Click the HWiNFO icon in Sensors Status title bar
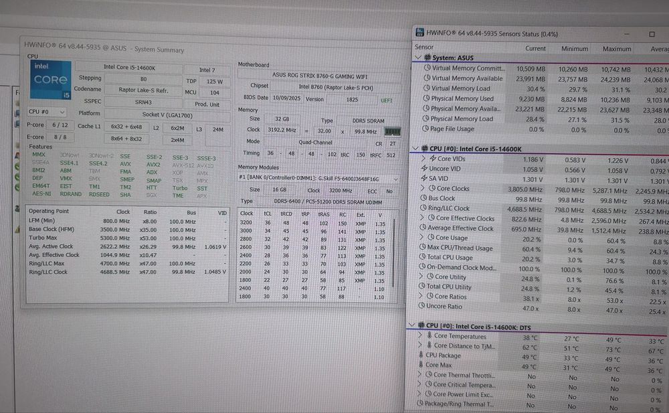 (x=420, y=32)
